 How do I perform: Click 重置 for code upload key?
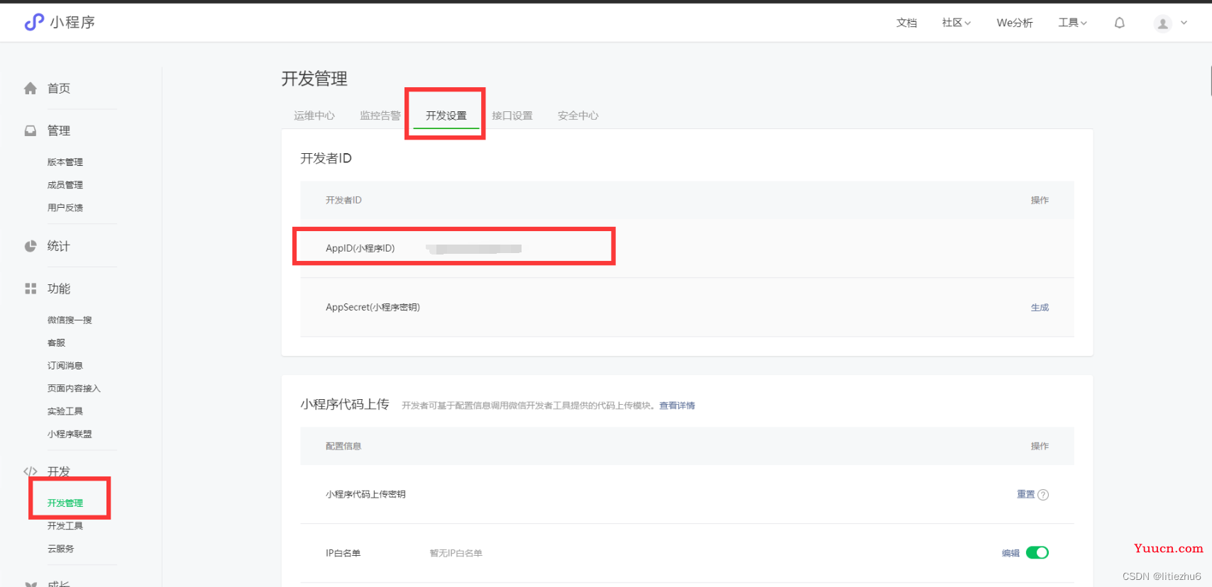1025,495
